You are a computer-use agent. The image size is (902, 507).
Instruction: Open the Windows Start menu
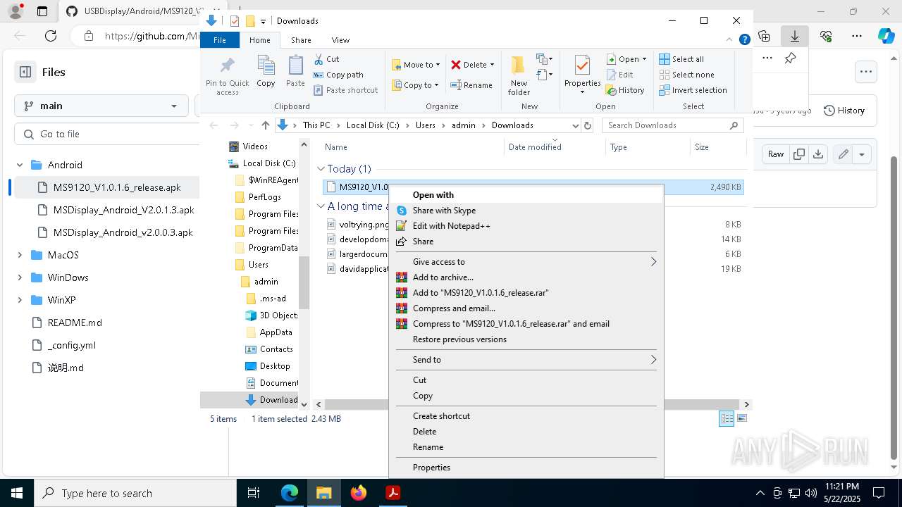tap(17, 493)
